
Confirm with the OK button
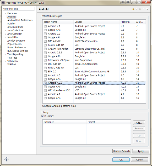[121, 159]
